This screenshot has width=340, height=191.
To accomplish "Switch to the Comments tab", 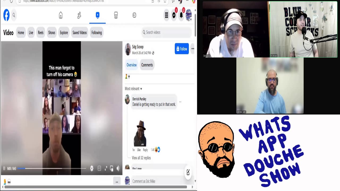I will coord(147,65).
